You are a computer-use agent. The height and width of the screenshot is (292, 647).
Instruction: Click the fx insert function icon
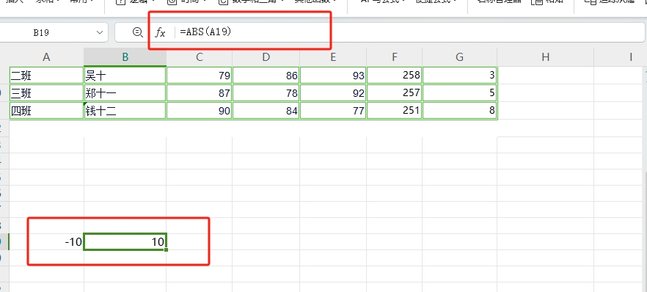tap(160, 32)
